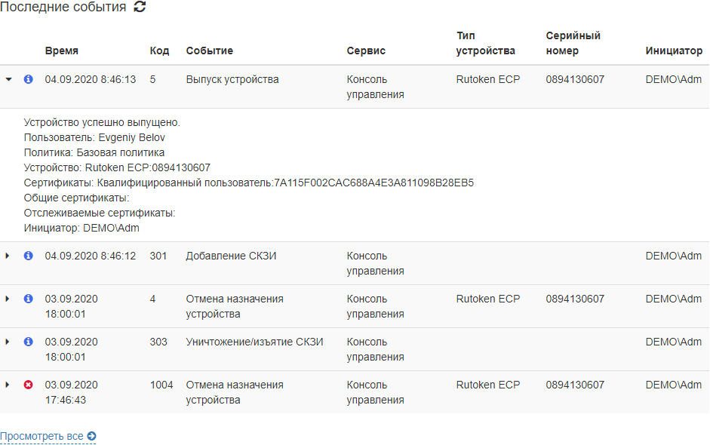Expand the code 4 Отмена назначения row

[8, 299]
